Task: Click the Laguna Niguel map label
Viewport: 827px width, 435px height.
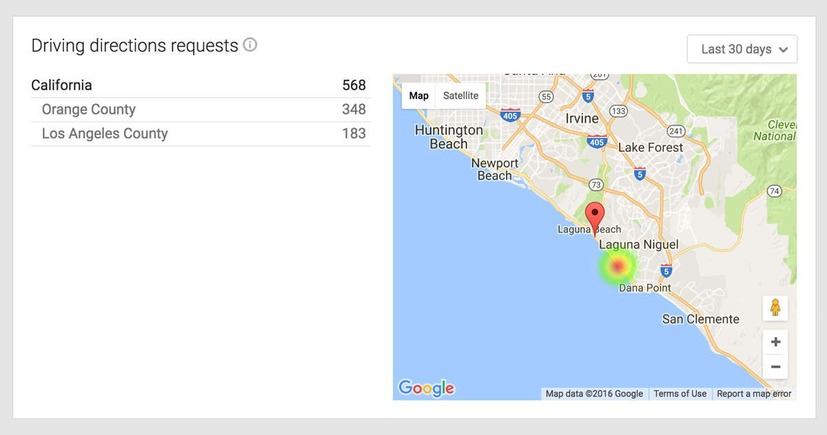Action: pos(639,245)
